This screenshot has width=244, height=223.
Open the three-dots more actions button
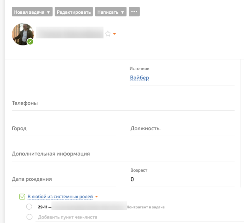134,12
